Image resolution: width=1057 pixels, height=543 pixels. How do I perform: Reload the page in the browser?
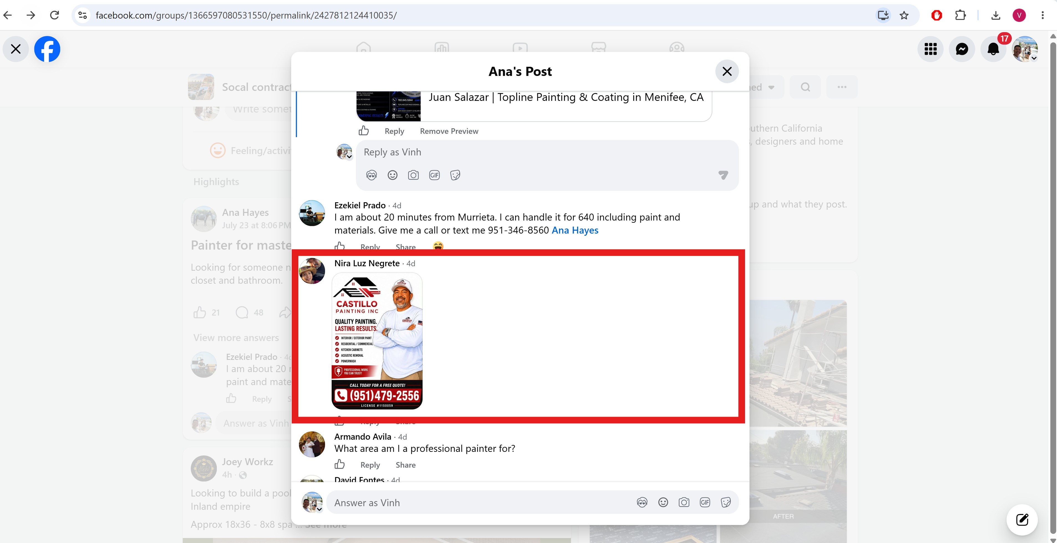tap(55, 15)
